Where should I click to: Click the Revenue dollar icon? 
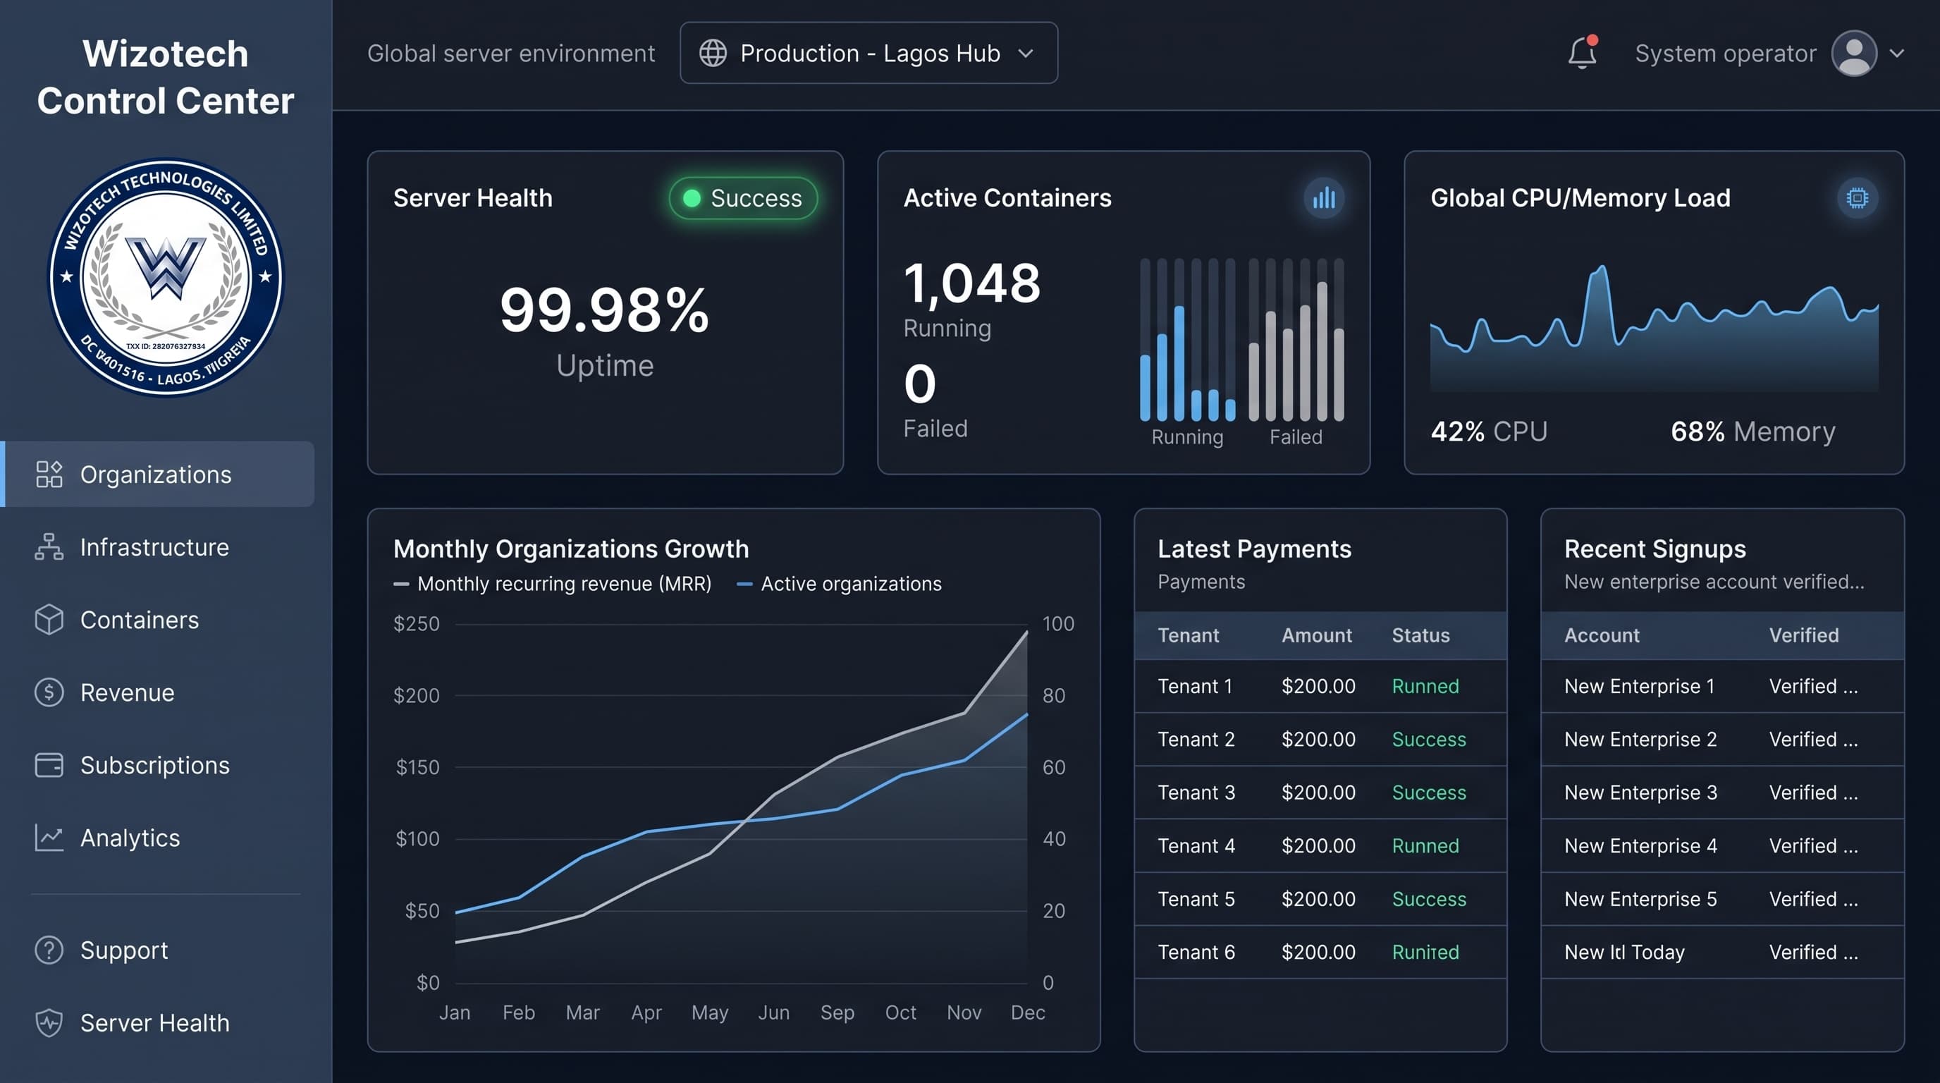tap(49, 692)
